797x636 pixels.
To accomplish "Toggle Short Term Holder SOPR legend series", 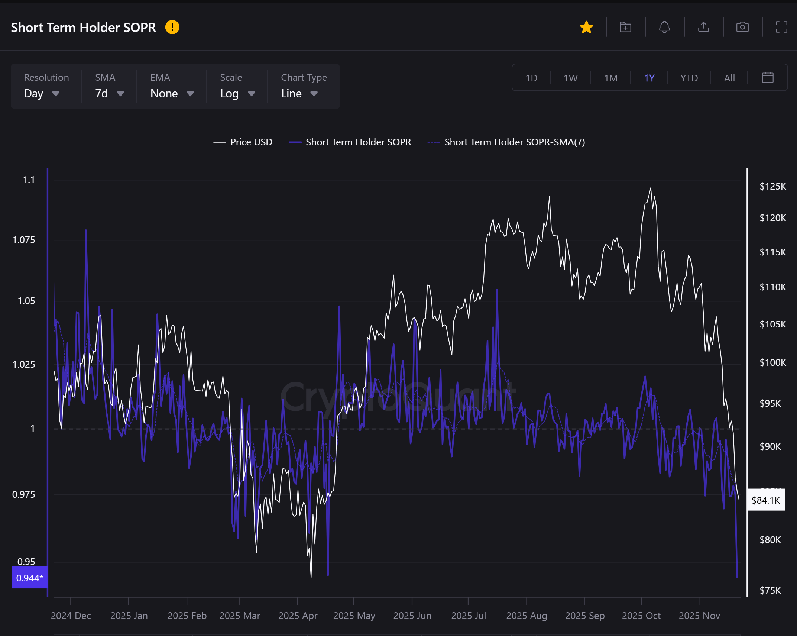I will tap(350, 142).
